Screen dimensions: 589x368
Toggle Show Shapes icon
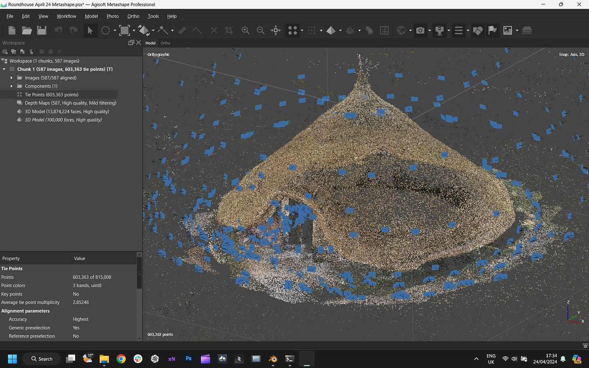[478, 30]
